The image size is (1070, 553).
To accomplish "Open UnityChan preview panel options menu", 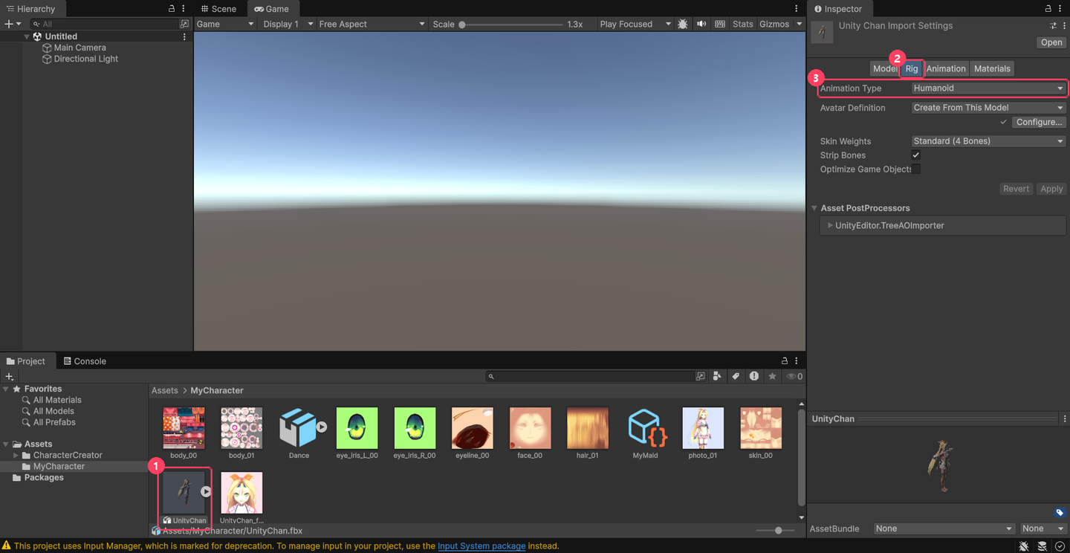I will tap(1064, 419).
